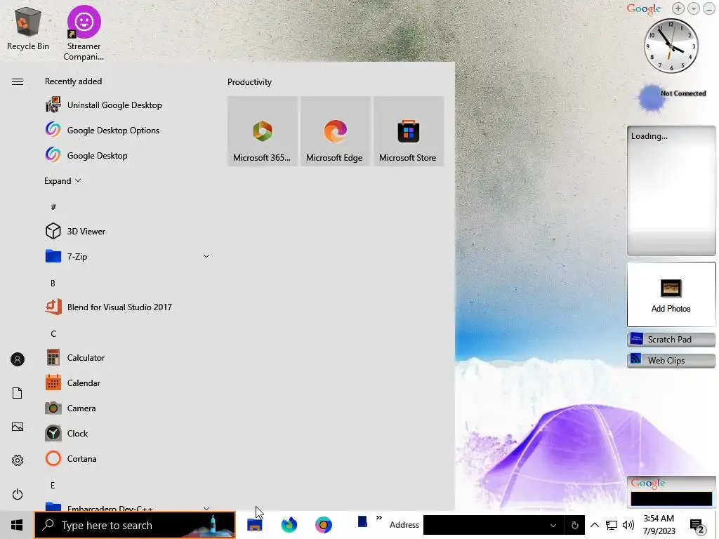Screen dimensions: 719x539
Task: Expand the Embarcadero Dev-C++ folder
Action: pyautogui.click(x=206, y=508)
